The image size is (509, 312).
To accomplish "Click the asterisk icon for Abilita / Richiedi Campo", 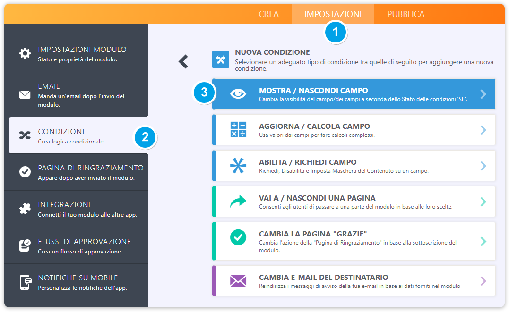I will coord(238,165).
